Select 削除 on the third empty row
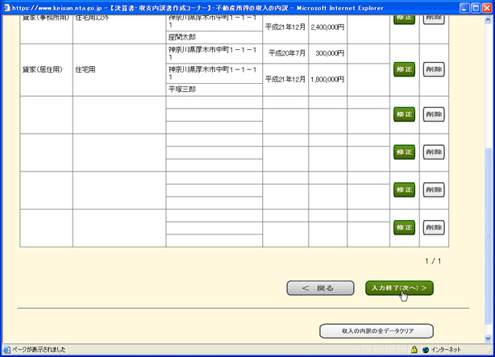Image resolution: width=495 pixels, height=357 pixels. point(434,189)
